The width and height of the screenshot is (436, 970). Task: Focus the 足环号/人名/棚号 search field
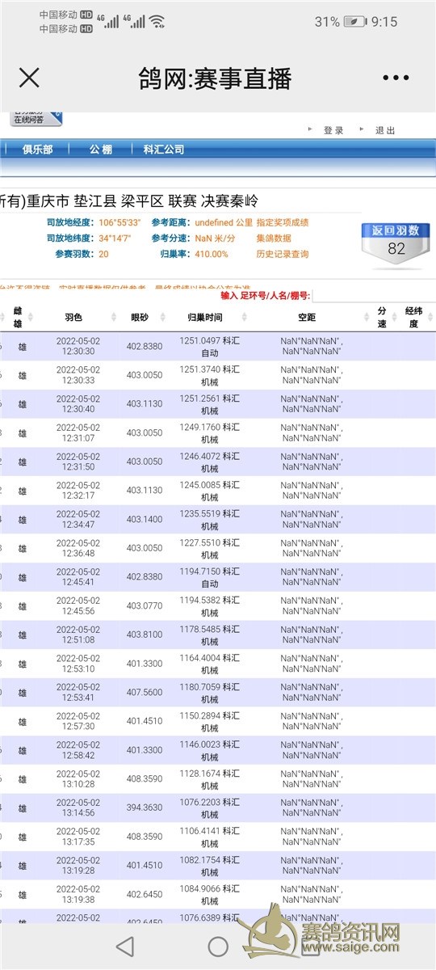point(374,296)
